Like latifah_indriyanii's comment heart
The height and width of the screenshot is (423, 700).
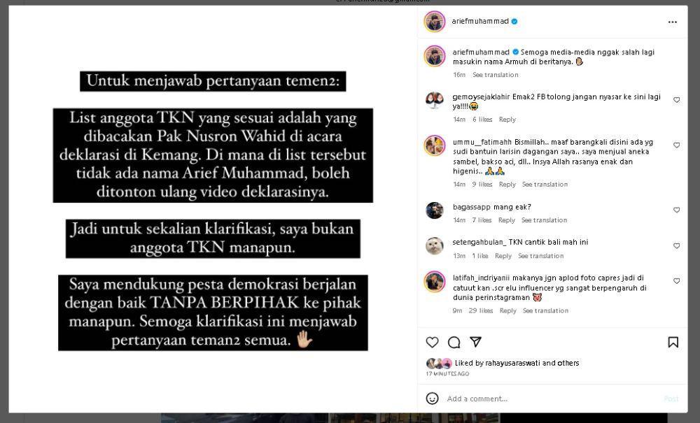coord(677,281)
